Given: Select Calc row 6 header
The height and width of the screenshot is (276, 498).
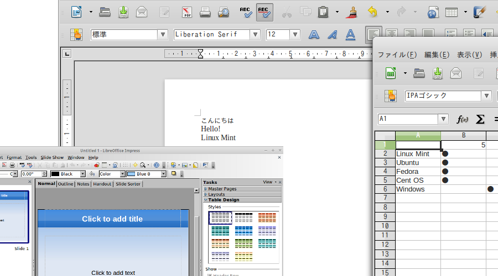Looking at the screenshot, I should coord(385,189).
